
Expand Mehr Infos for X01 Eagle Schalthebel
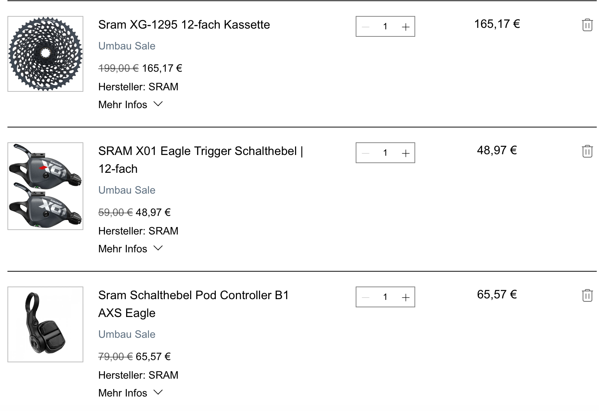[x=130, y=249]
